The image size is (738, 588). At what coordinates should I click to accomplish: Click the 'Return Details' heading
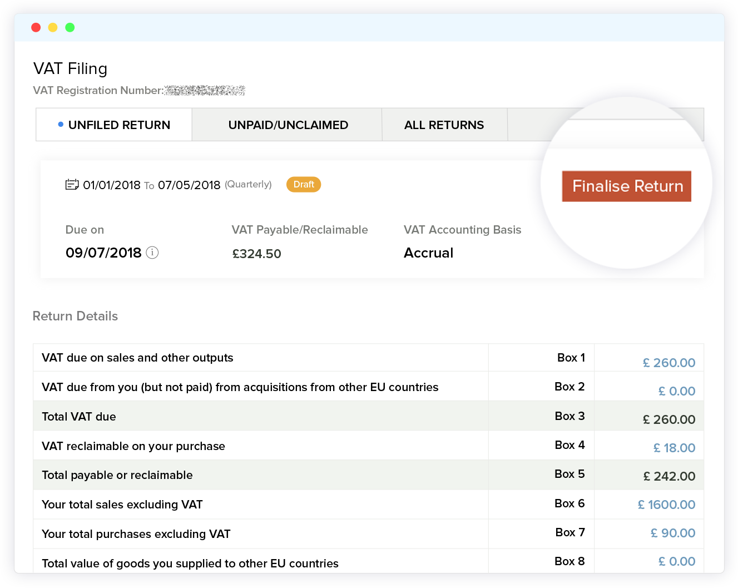click(75, 316)
